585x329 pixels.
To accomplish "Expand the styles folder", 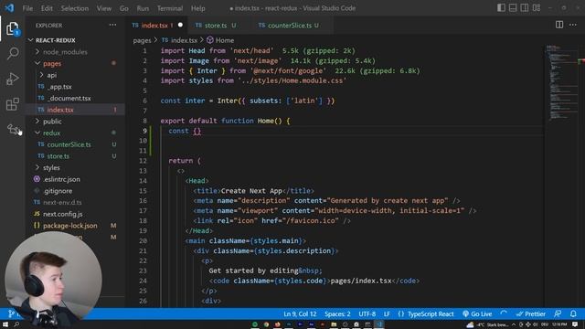I will (x=51, y=167).
